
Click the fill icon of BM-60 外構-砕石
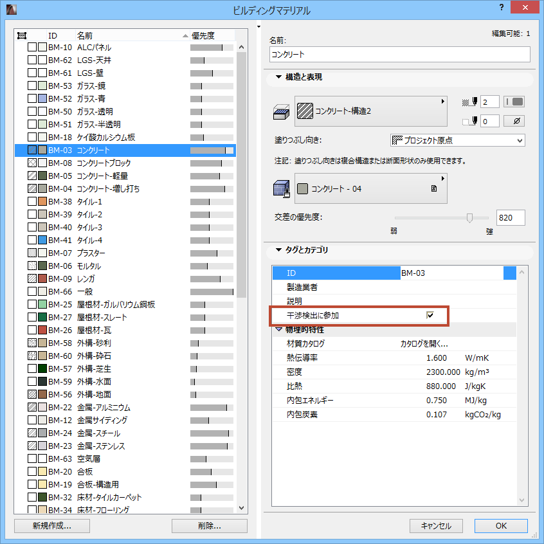[x=32, y=356]
